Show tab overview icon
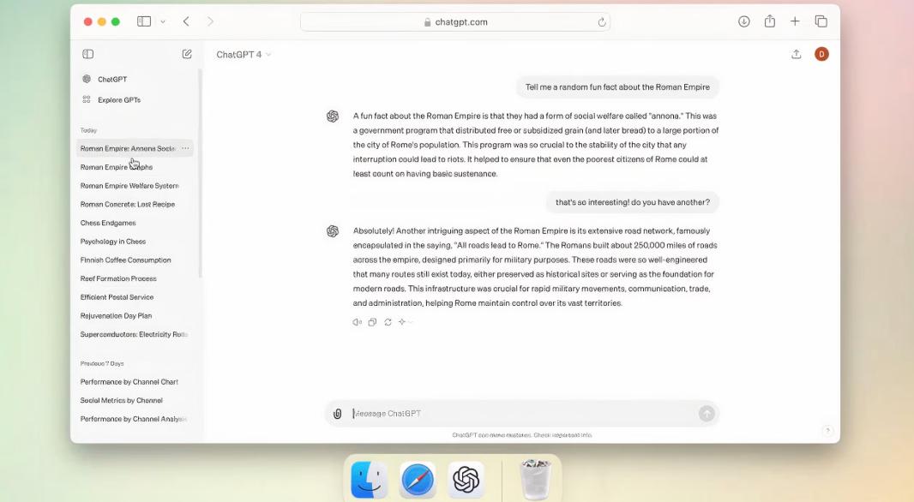Viewport: 914px width, 502px height. (x=821, y=21)
